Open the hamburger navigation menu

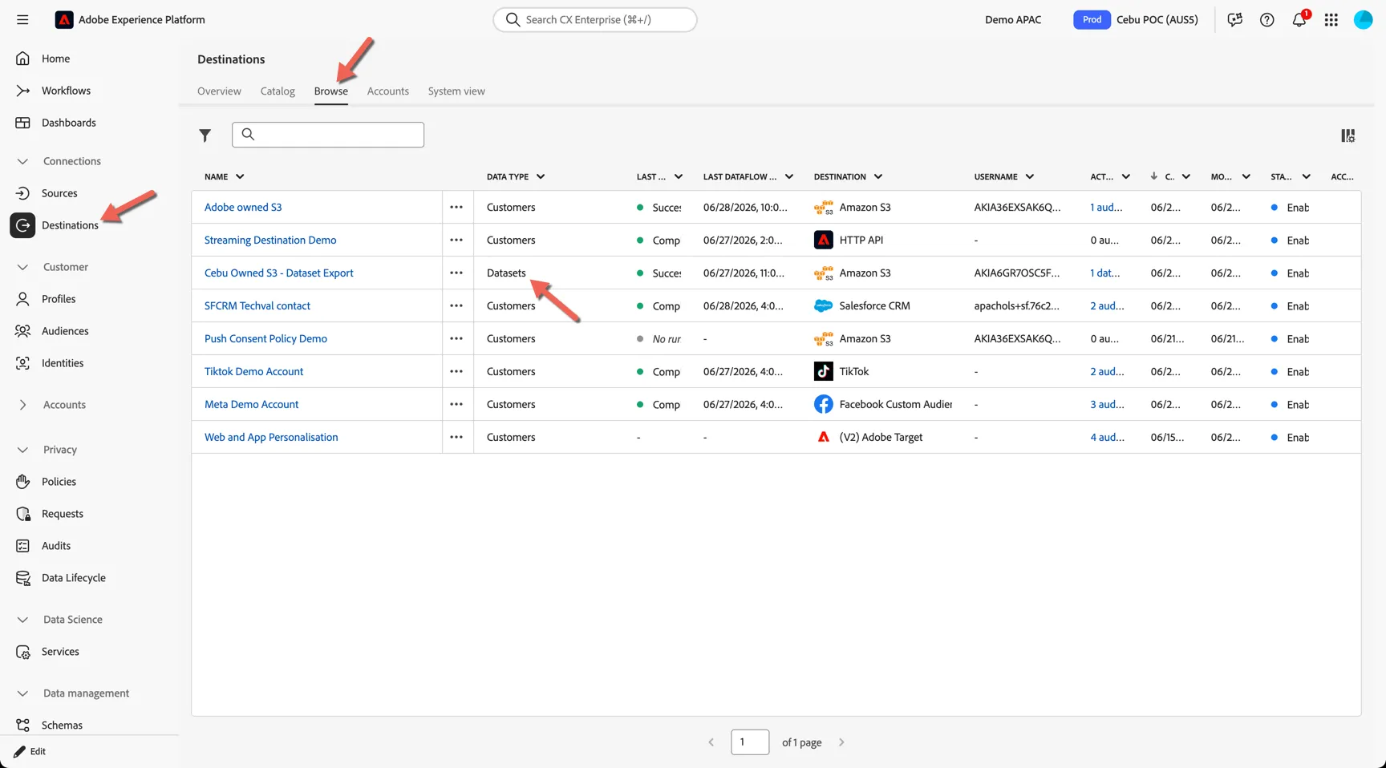[x=22, y=20]
